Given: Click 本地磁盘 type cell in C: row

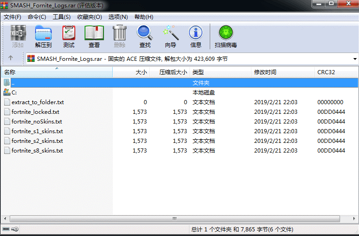Looking at the screenshot, I should click(204, 93).
